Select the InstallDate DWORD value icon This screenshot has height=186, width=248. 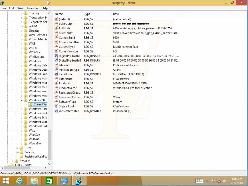(x=56, y=74)
